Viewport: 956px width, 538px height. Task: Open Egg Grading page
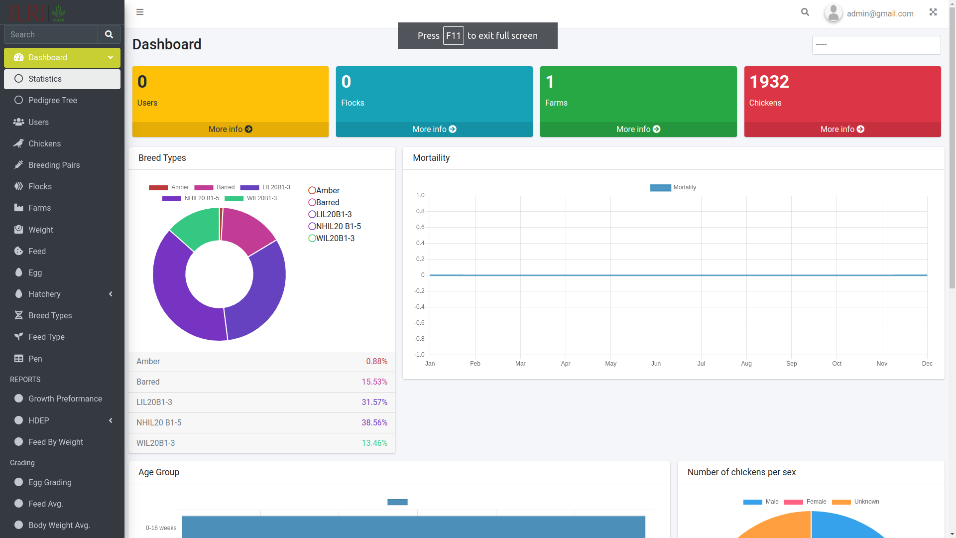(x=62, y=482)
